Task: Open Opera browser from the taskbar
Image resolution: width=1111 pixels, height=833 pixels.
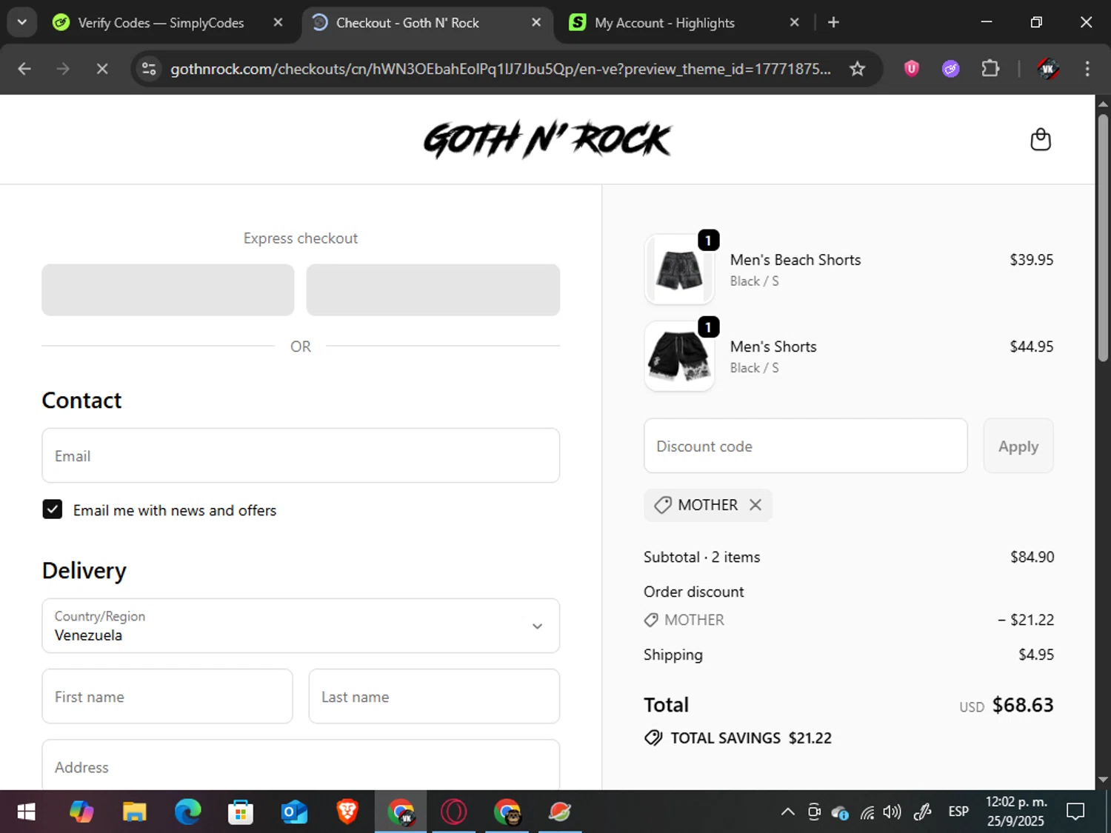Action: coord(453,812)
